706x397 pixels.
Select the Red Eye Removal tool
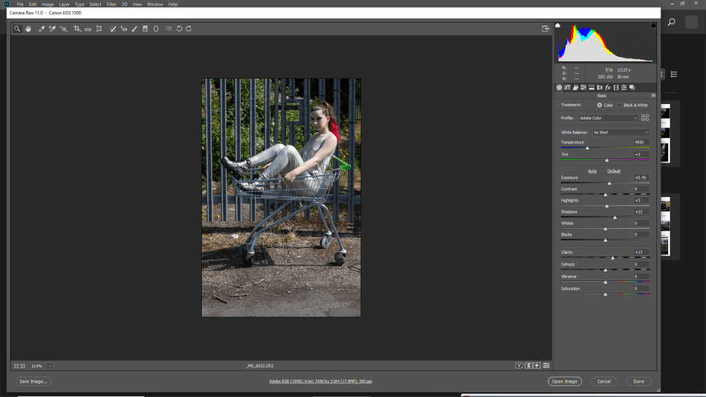[x=124, y=29]
